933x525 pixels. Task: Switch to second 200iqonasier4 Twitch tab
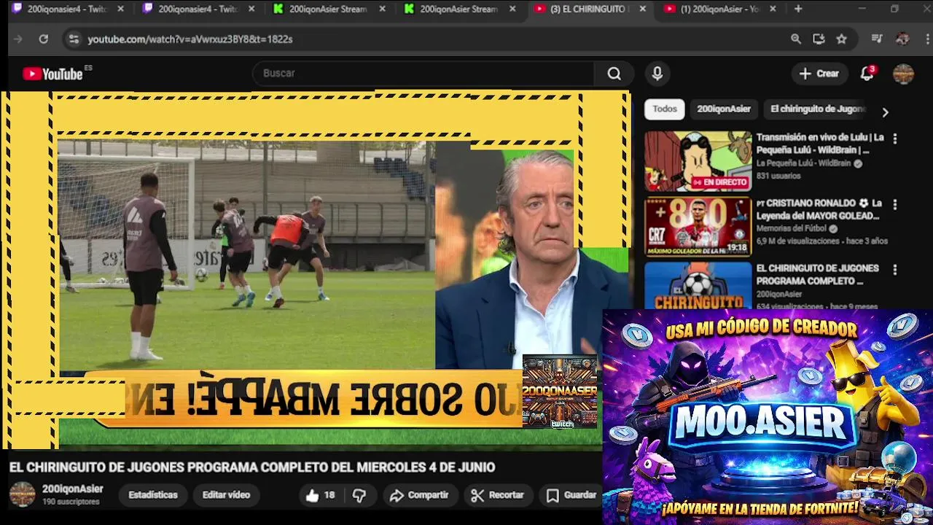point(197,9)
